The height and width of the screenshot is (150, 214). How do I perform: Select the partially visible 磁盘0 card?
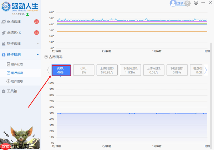[196, 70]
